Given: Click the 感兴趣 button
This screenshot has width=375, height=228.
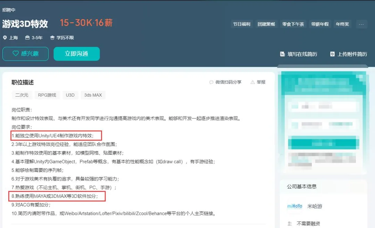Looking at the screenshot, I should click(x=25, y=54).
